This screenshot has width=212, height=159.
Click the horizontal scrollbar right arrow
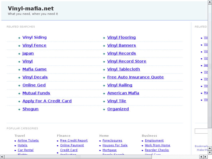206,157
